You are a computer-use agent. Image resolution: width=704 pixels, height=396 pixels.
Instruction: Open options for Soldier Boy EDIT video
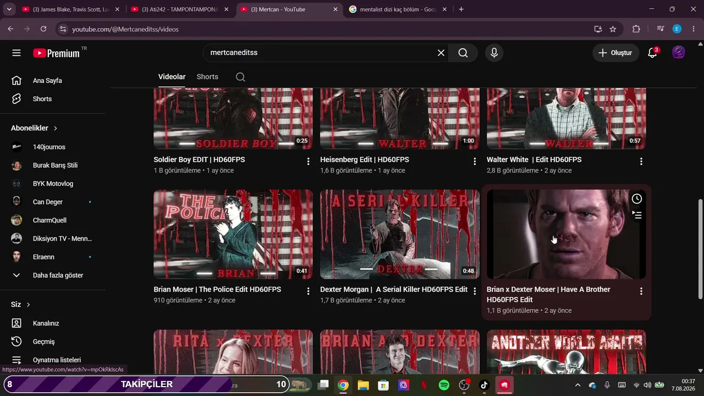[308, 161]
